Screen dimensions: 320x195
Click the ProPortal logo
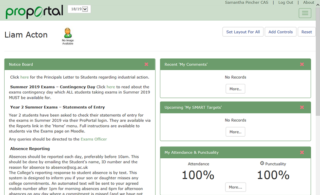pyautogui.click(x=34, y=11)
